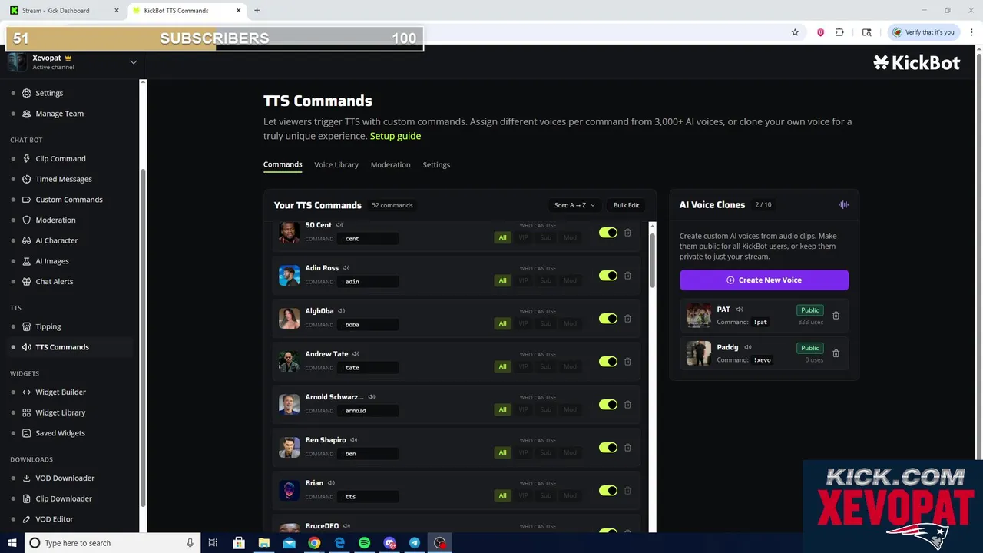Disable the 50 Cent command toggle
Image resolution: width=983 pixels, height=553 pixels.
608,233
